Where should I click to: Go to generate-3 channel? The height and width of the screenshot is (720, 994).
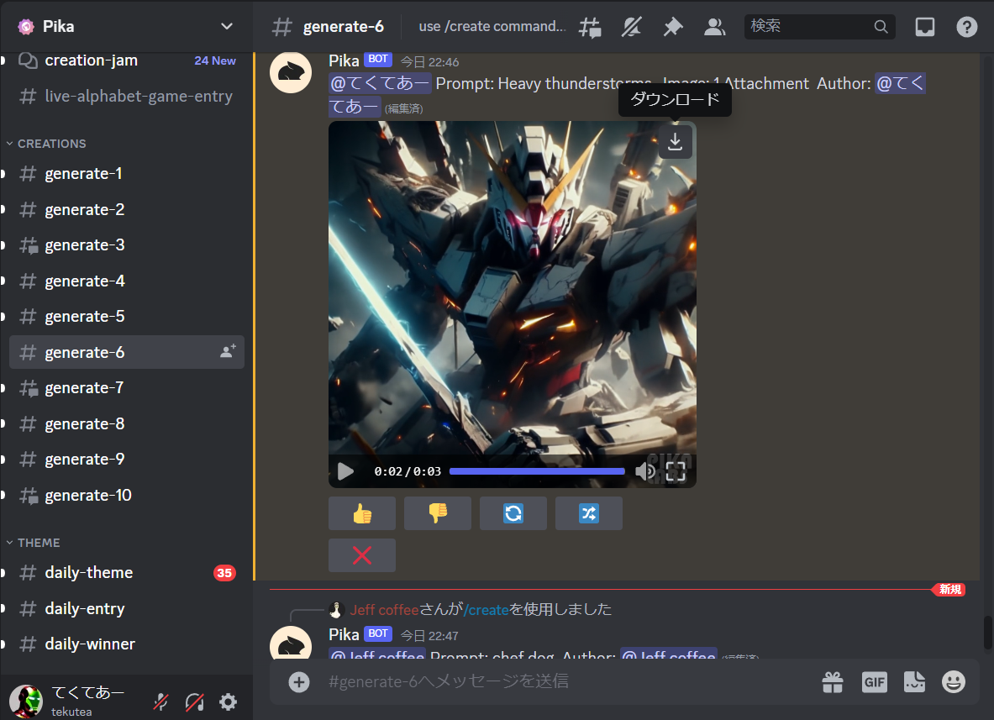[127, 245]
